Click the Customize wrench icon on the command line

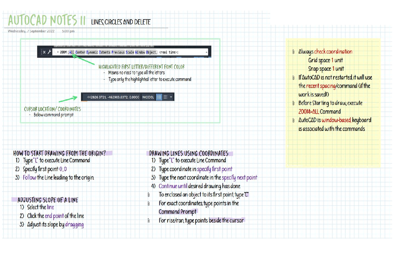49,52
